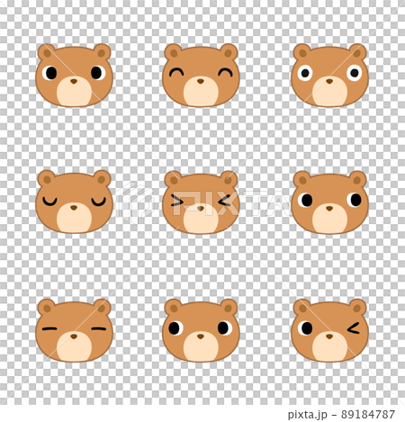Select the bear with peacefully closed curved eyes
The width and height of the screenshot is (405, 422).
pos(74,202)
